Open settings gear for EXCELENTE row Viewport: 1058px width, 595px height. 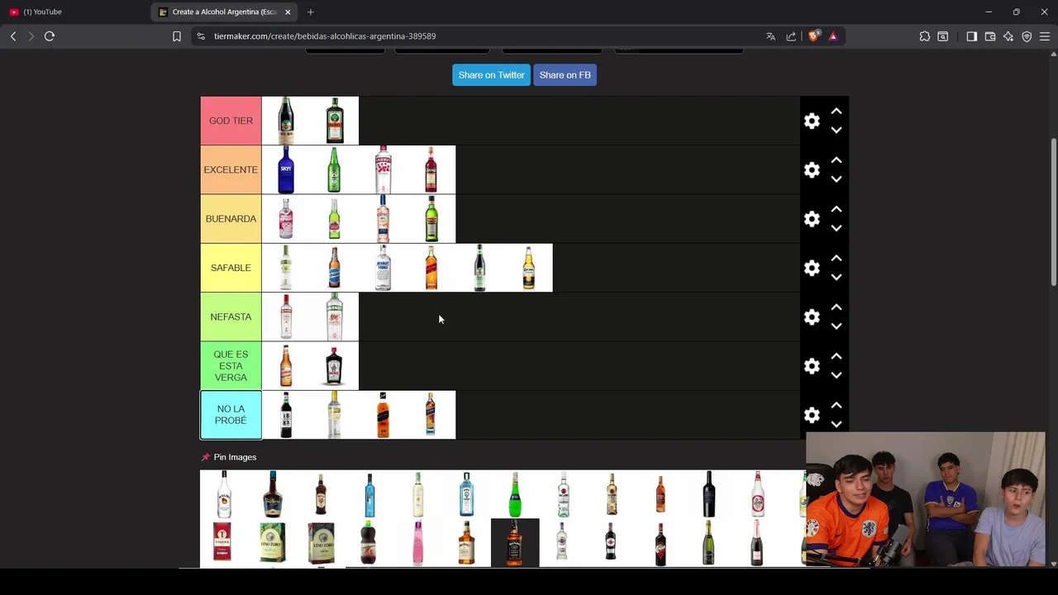pos(812,169)
